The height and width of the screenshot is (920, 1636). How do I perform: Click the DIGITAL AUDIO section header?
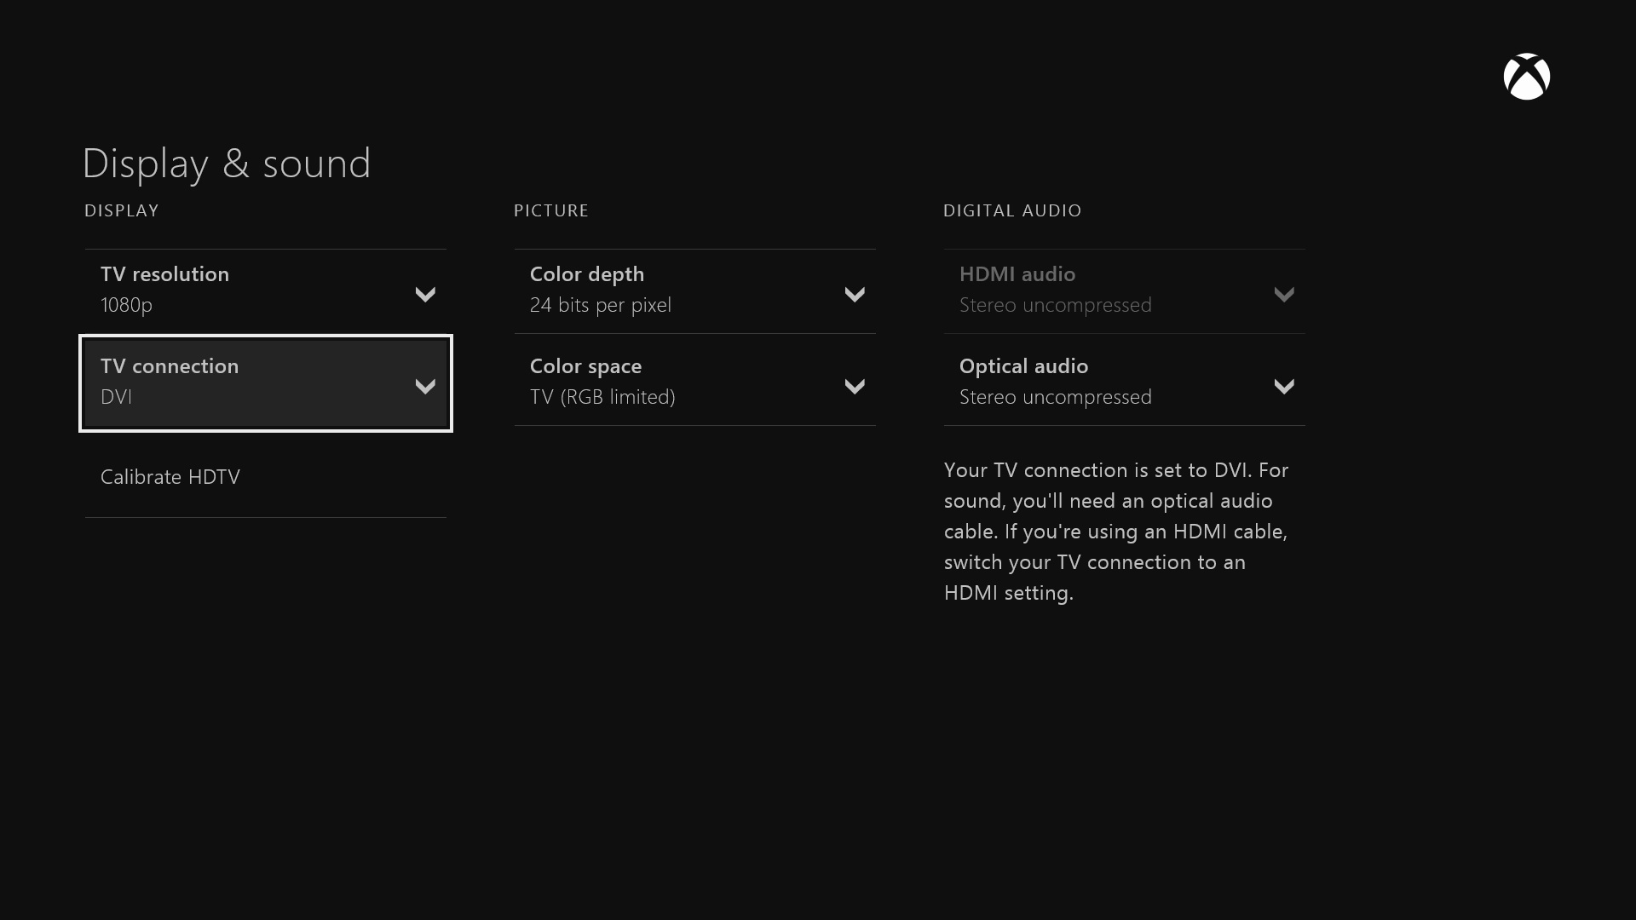click(1012, 210)
